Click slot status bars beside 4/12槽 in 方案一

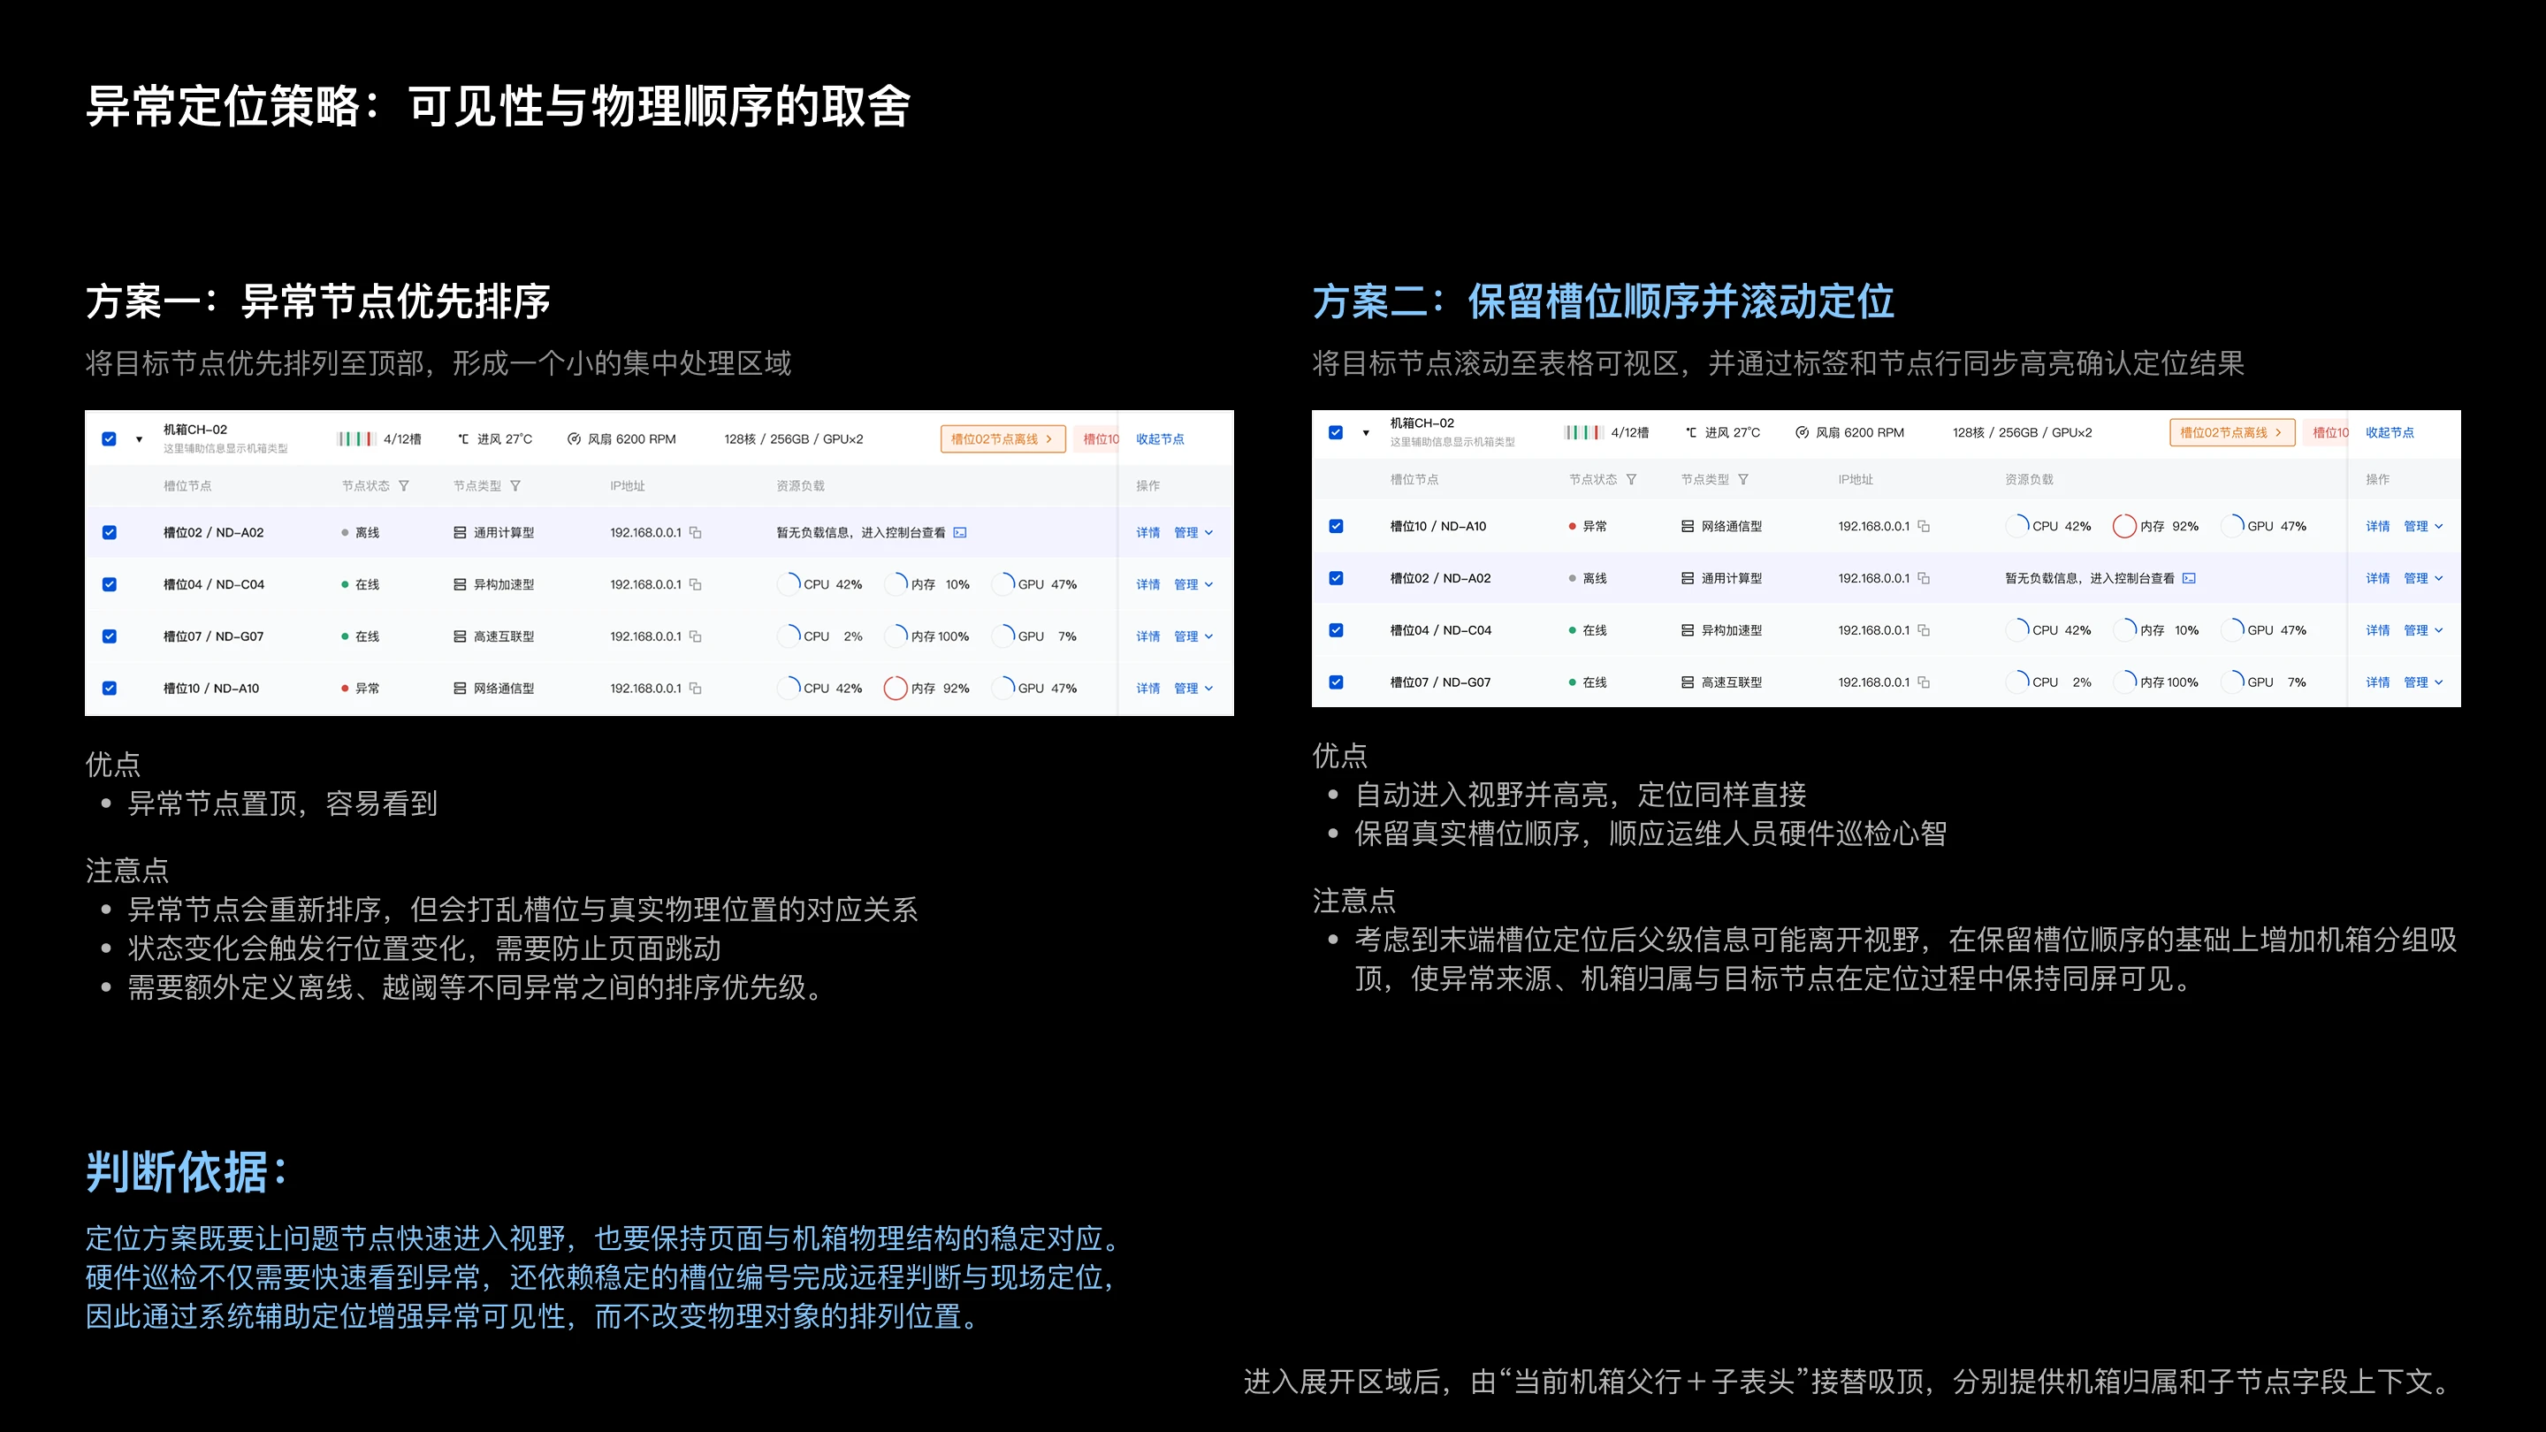point(355,438)
